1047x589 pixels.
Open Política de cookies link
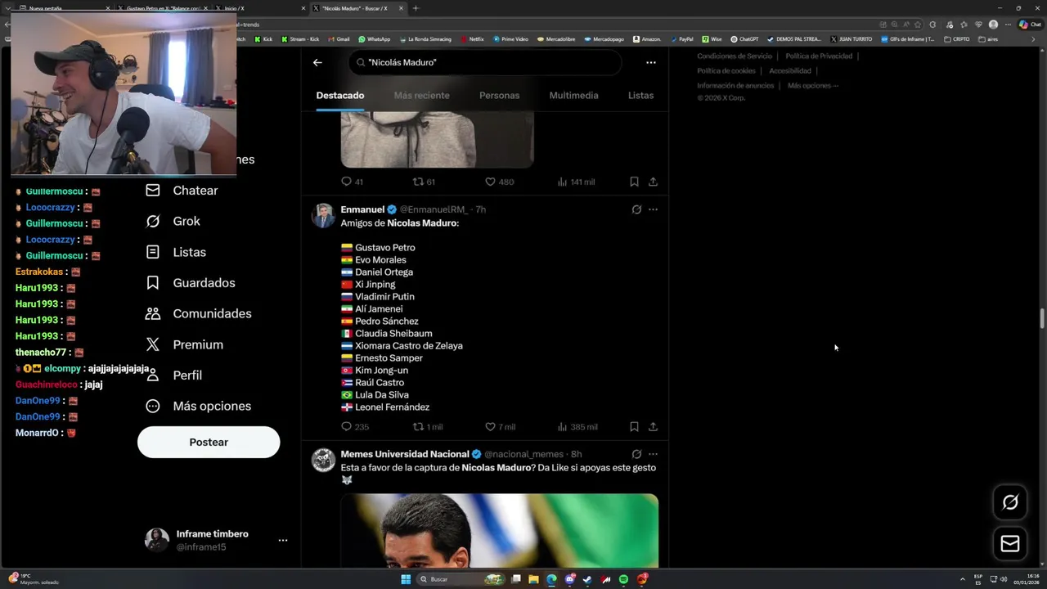click(726, 71)
